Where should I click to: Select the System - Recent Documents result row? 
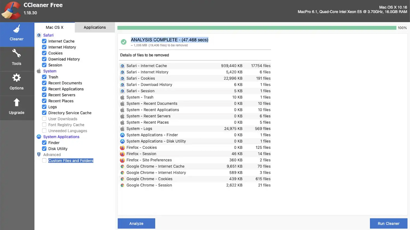click(195, 103)
